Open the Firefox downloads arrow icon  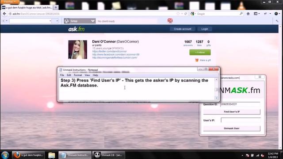[265, 14]
